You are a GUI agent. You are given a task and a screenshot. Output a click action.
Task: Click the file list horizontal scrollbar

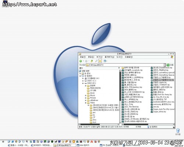[x=148, y=124]
